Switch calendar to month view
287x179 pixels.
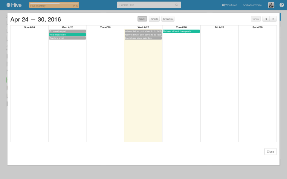click(154, 19)
